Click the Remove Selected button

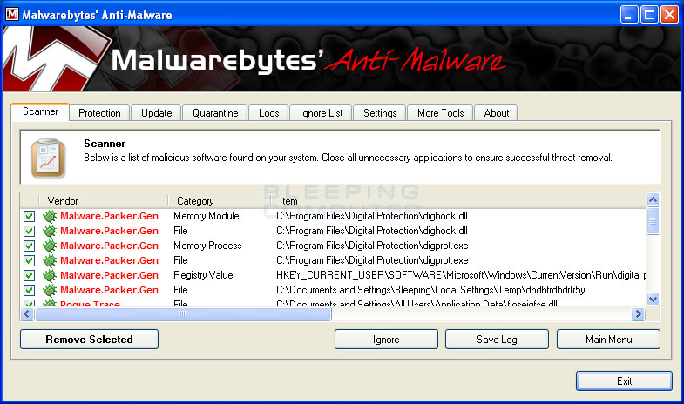(89, 339)
